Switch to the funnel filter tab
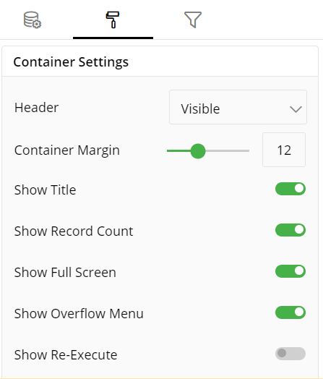Screen dimensions: 323x379 [193, 20]
